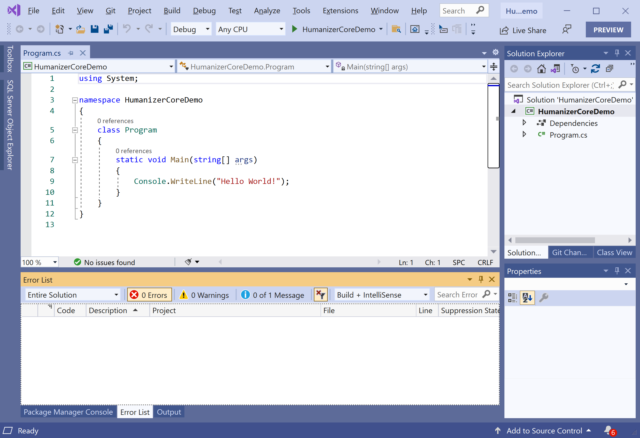Click the Open File folder icon

tap(80, 29)
